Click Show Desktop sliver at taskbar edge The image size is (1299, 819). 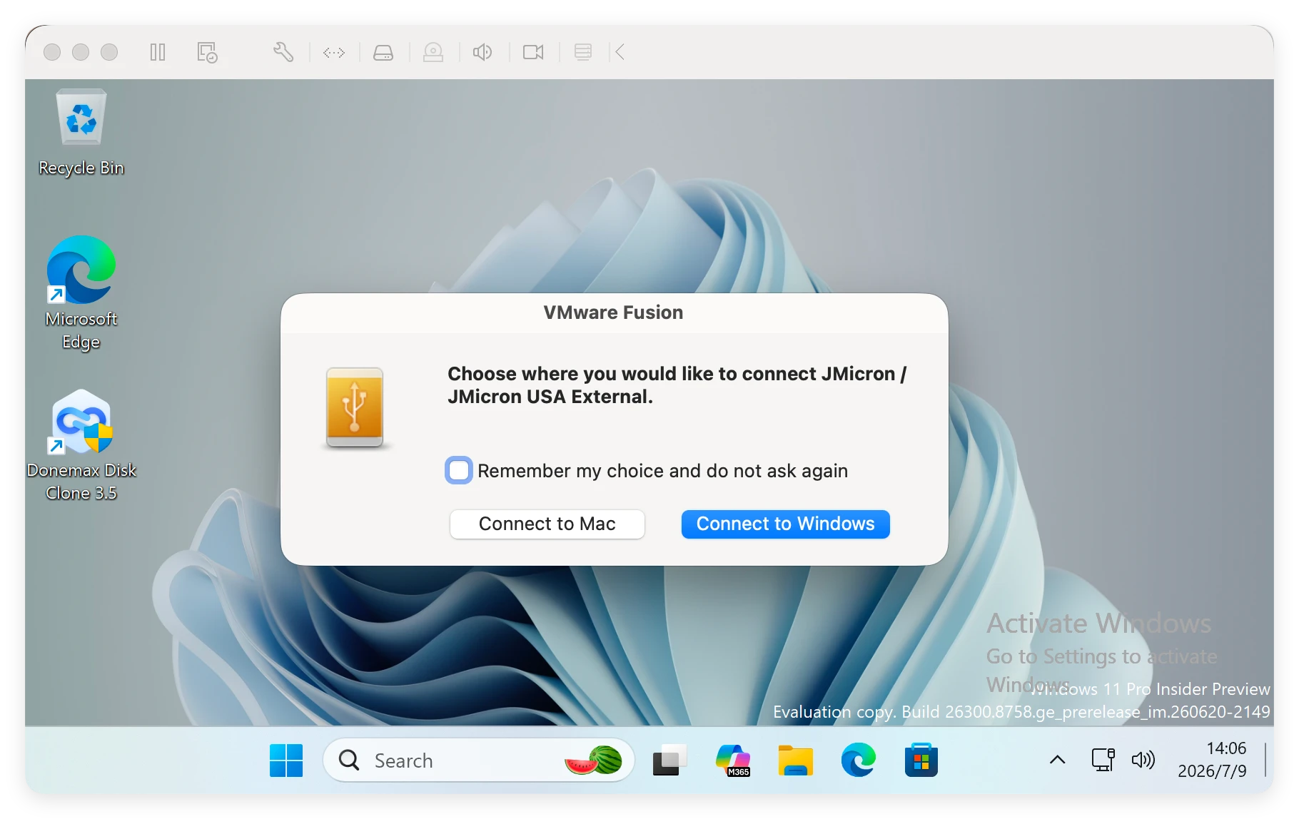click(1265, 760)
